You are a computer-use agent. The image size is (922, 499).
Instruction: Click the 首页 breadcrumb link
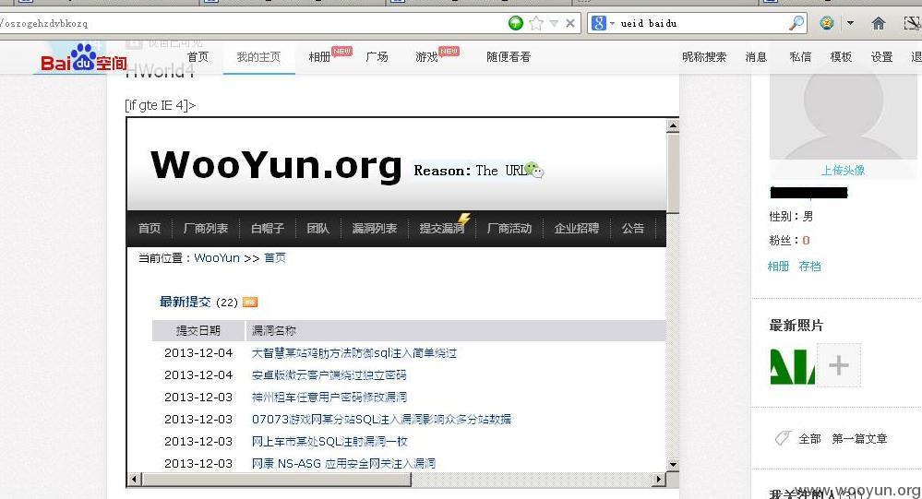(275, 258)
